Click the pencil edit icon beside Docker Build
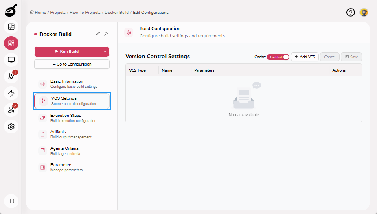Image resolution: width=377 pixels, height=214 pixels. pos(98,34)
